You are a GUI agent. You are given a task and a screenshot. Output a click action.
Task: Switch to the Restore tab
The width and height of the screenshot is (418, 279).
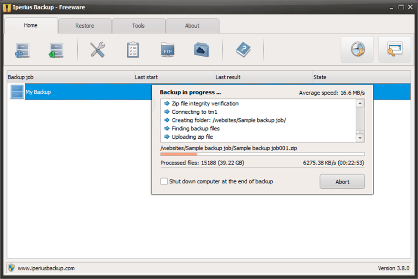(85, 26)
